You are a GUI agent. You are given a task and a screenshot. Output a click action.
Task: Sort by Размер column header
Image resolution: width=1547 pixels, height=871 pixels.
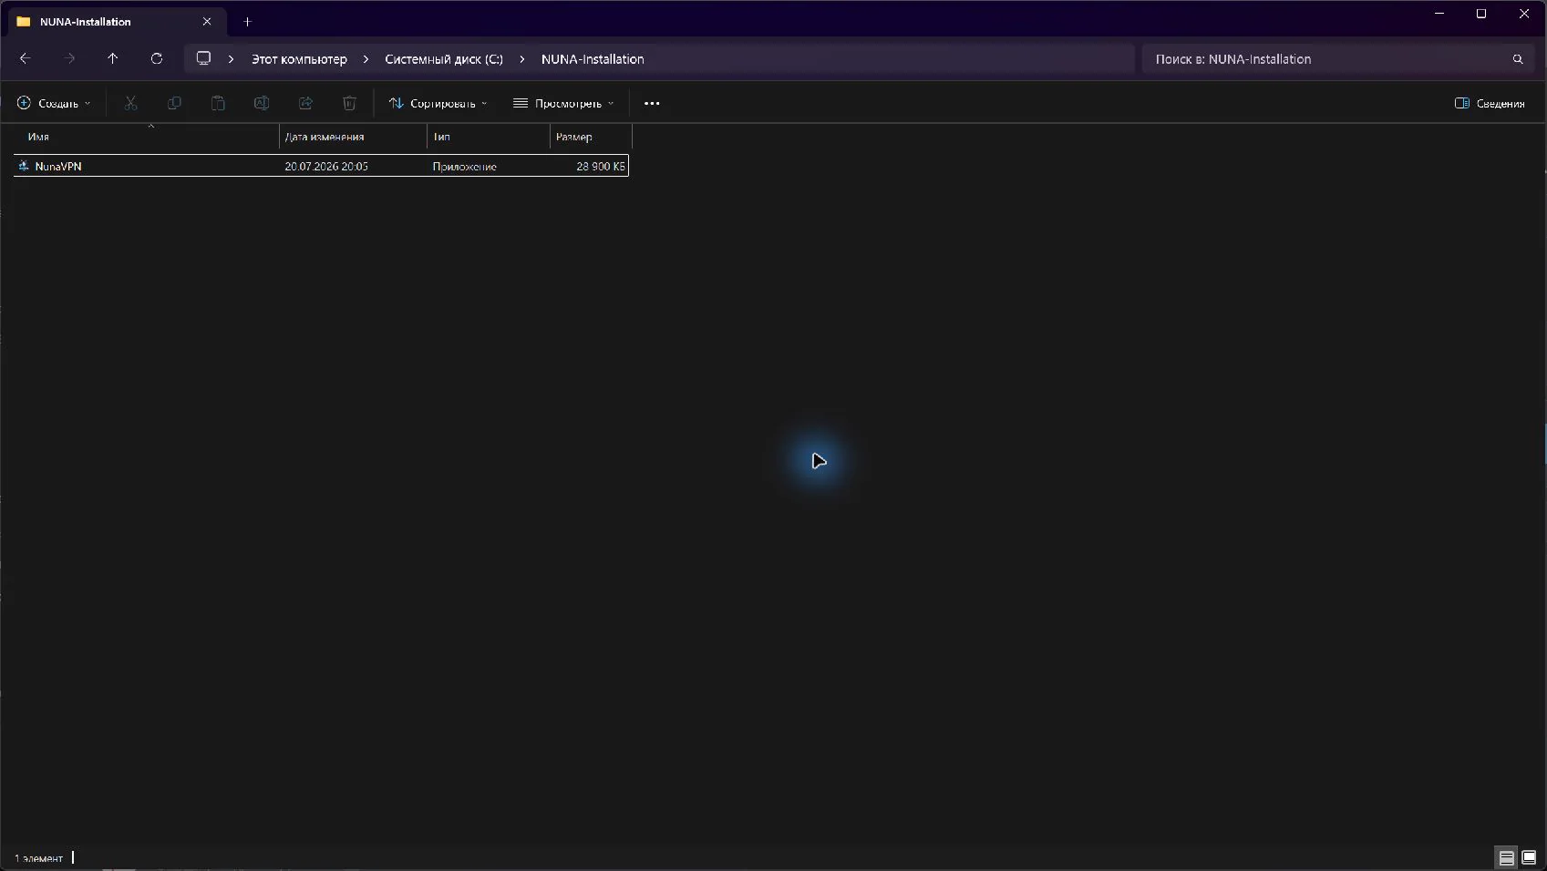[x=591, y=137]
